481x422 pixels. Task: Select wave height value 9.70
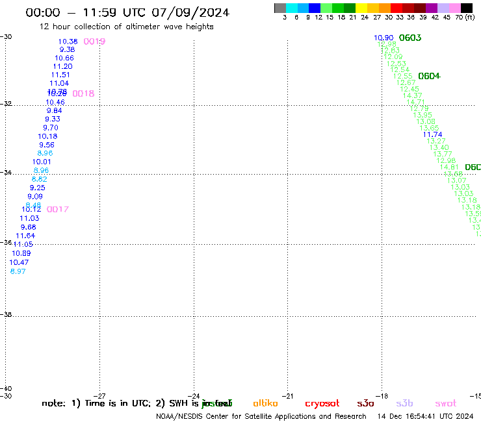pyautogui.click(x=51, y=127)
